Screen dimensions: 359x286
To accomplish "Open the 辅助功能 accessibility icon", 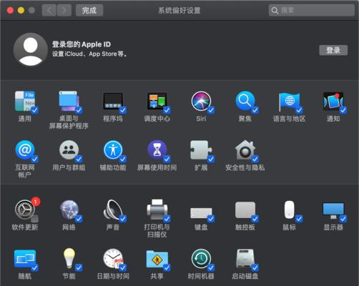I will [x=113, y=150].
